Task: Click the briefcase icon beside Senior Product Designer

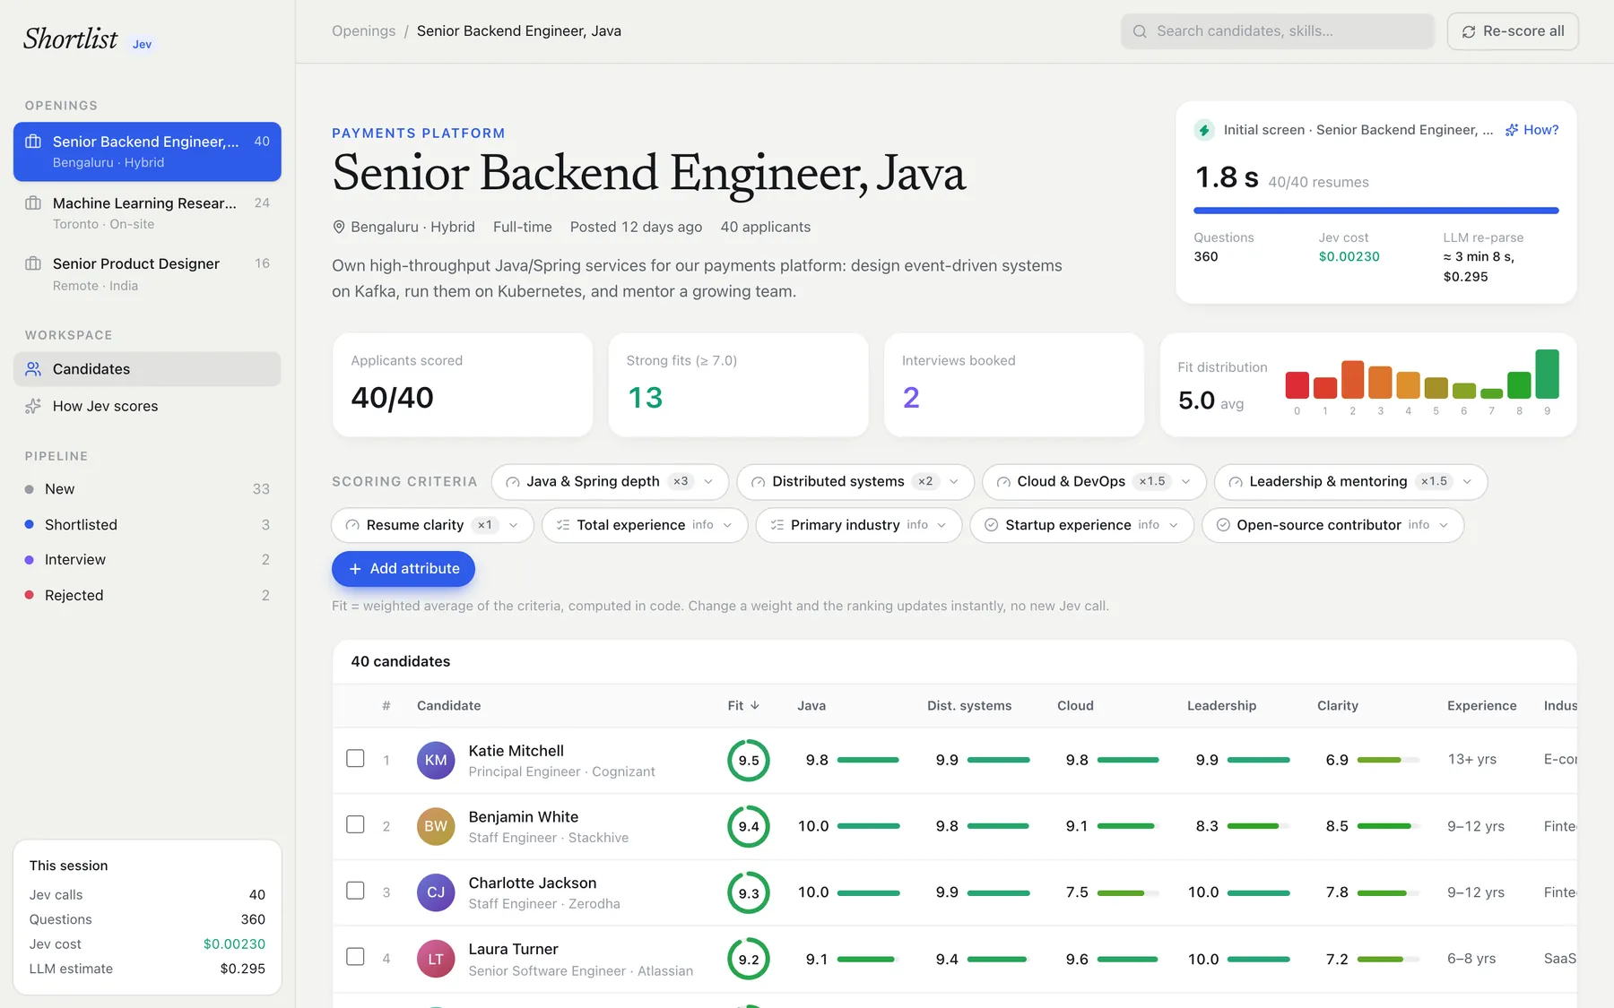Action: coord(33,263)
